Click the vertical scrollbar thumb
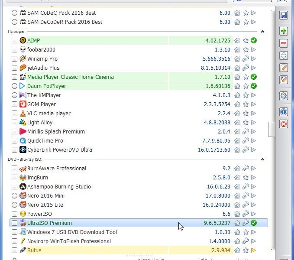294x260 pixels. click(x=271, y=130)
